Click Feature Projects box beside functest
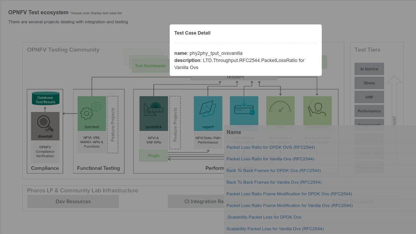 coord(113,124)
